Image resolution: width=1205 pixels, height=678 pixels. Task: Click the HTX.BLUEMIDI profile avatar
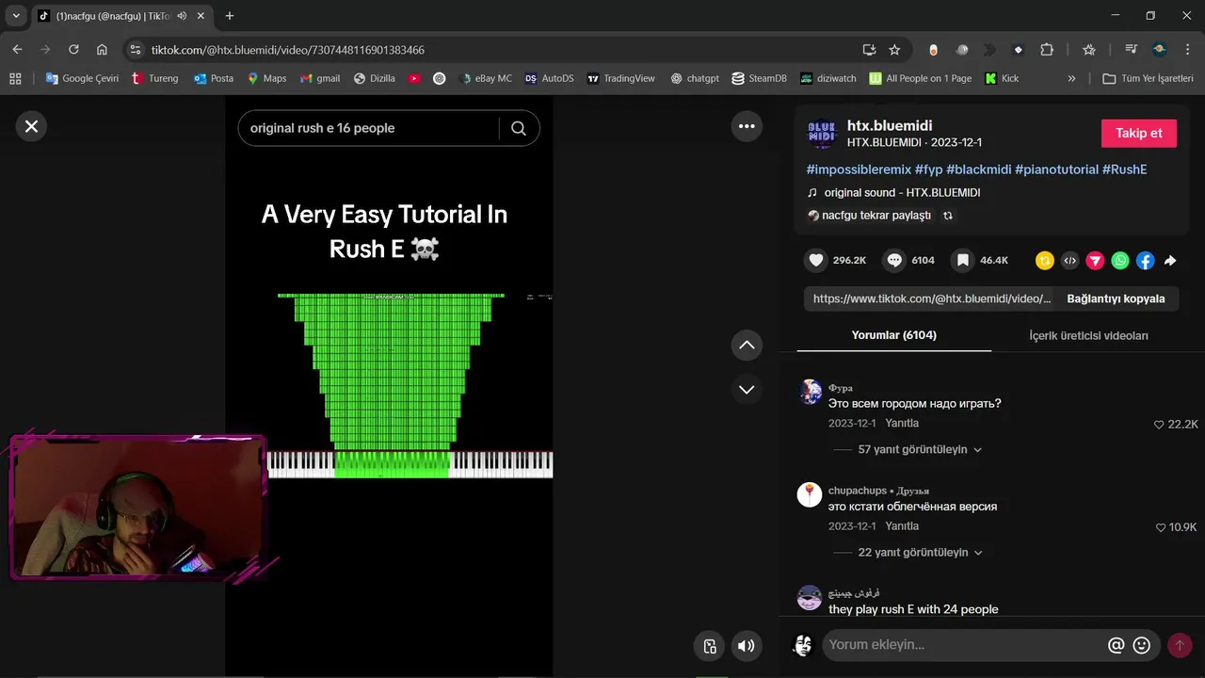point(822,134)
